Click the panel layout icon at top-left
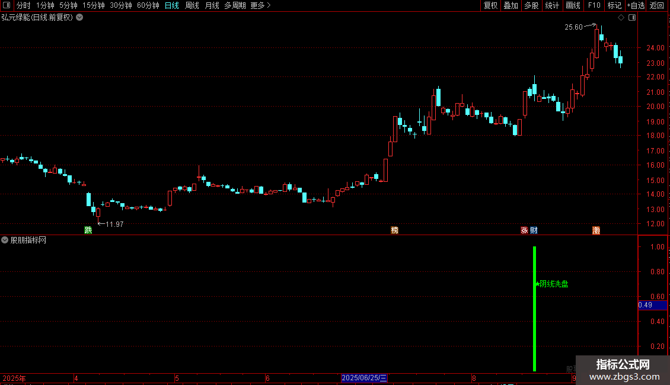This screenshot has height=385, width=670. [7, 5]
